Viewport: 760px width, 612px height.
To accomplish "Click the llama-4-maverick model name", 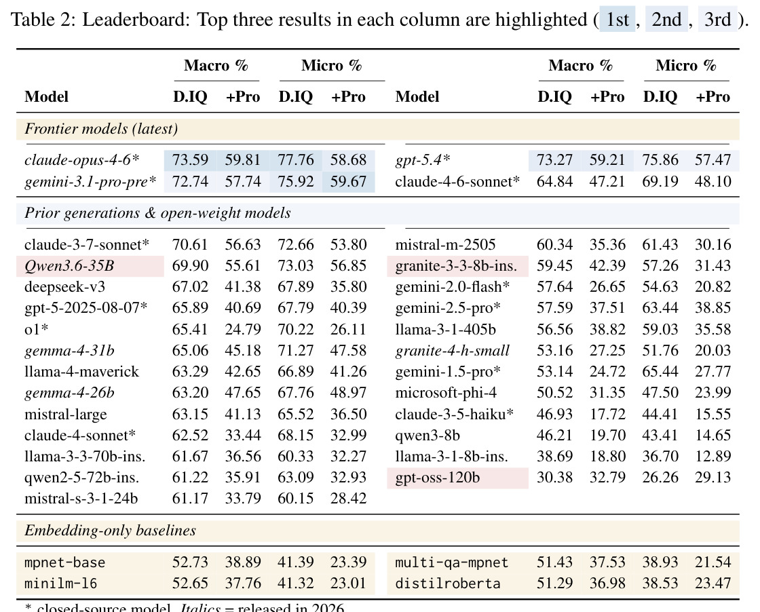I will tap(81, 372).
